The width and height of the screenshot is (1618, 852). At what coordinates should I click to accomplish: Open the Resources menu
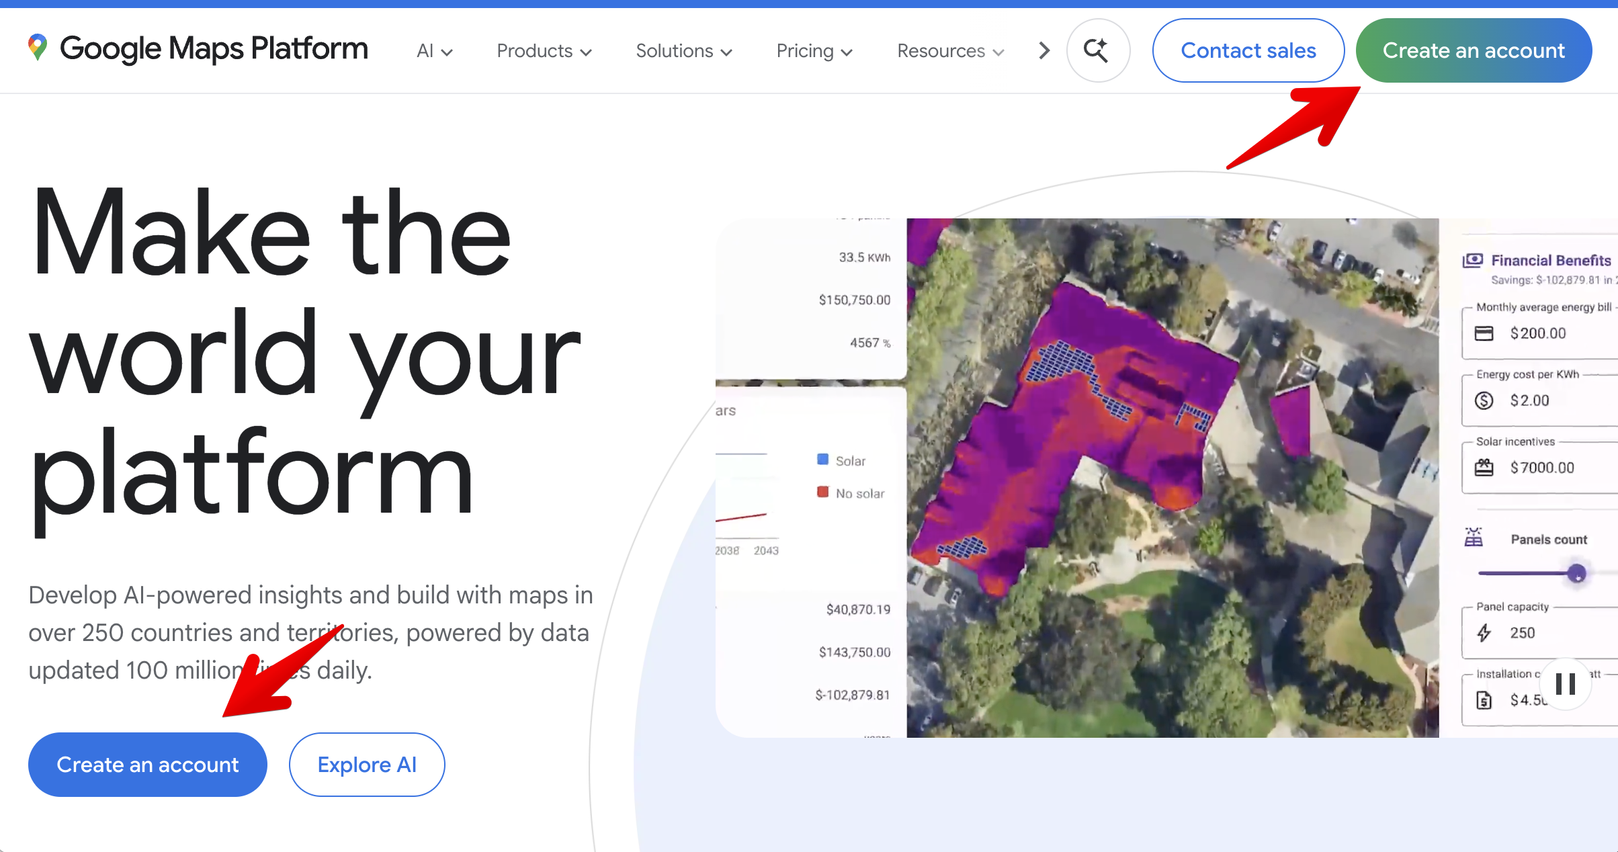[x=950, y=51]
